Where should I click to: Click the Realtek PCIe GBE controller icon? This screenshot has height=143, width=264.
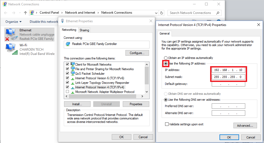coord(68,44)
